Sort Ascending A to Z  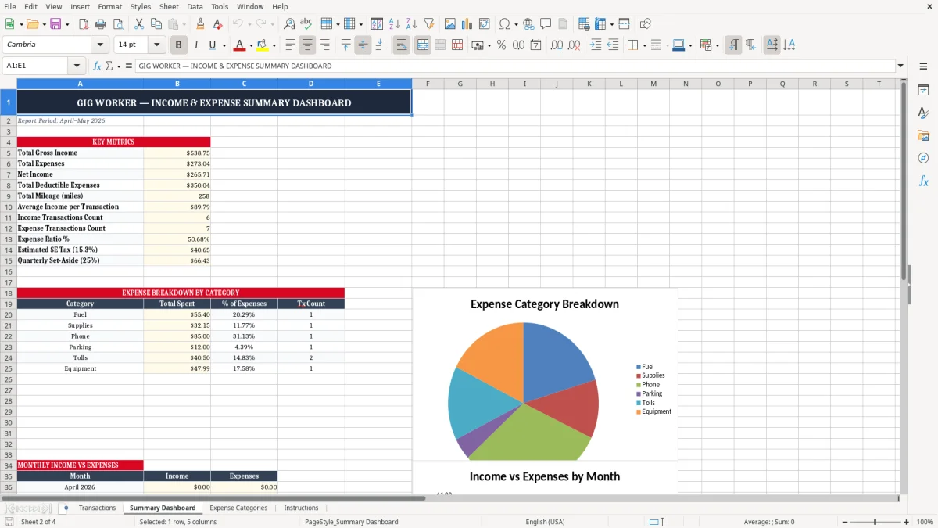pyautogui.click(x=394, y=24)
